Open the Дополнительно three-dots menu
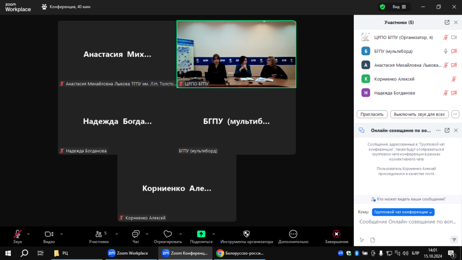 coord(293,234)
